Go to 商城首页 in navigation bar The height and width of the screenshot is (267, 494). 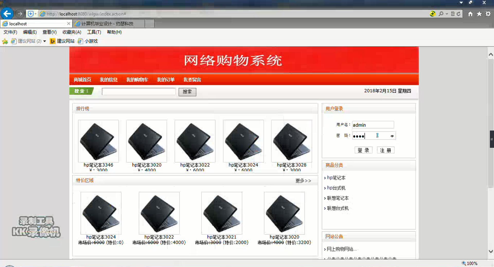[x=82, y=80]
